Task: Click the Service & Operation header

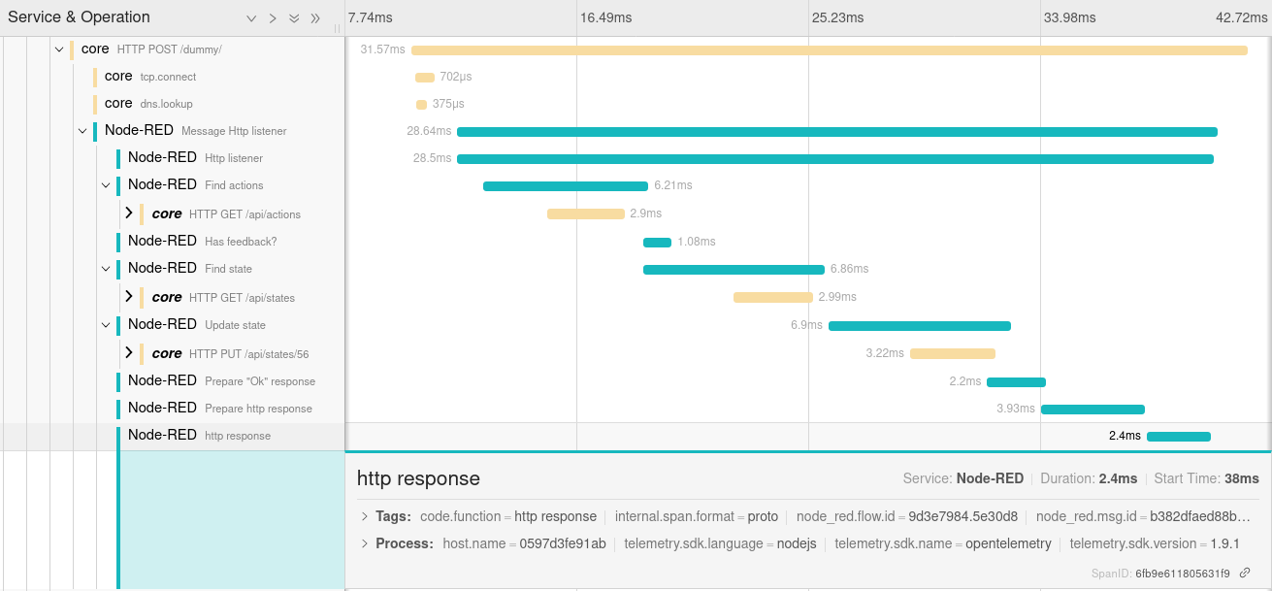Action: click(79, 17)
